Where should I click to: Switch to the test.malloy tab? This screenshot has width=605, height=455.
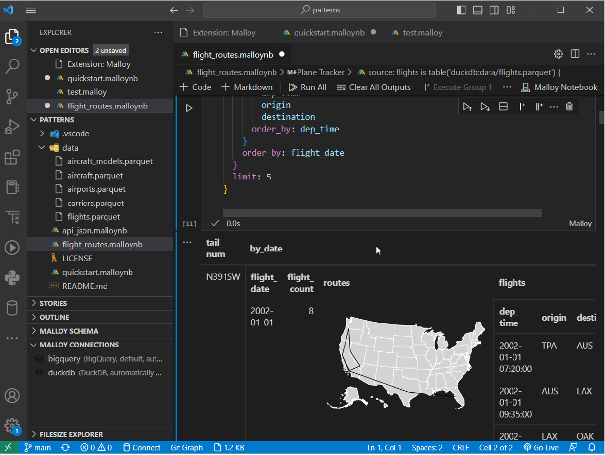[x=422, y=32]
